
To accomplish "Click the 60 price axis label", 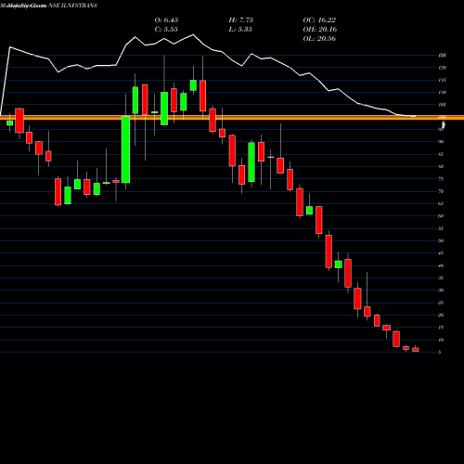I will click(x=441, y=216).
